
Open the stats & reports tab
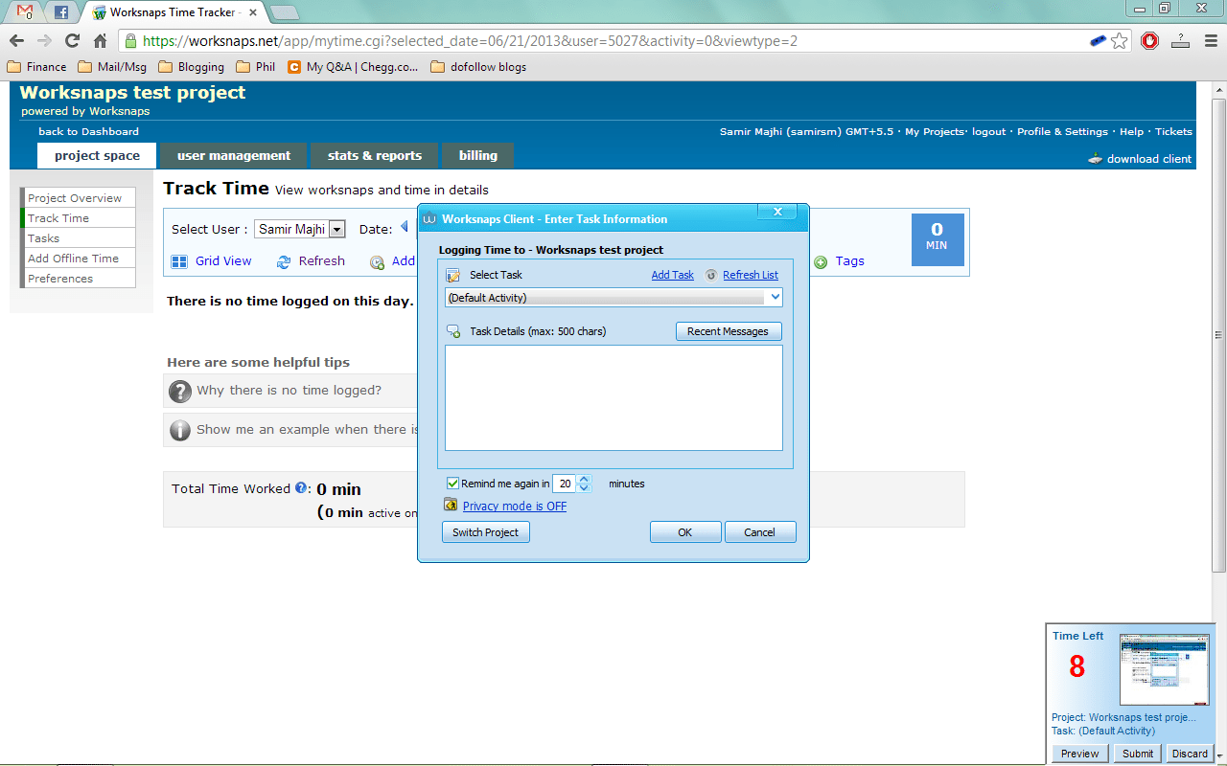(374, 156)
